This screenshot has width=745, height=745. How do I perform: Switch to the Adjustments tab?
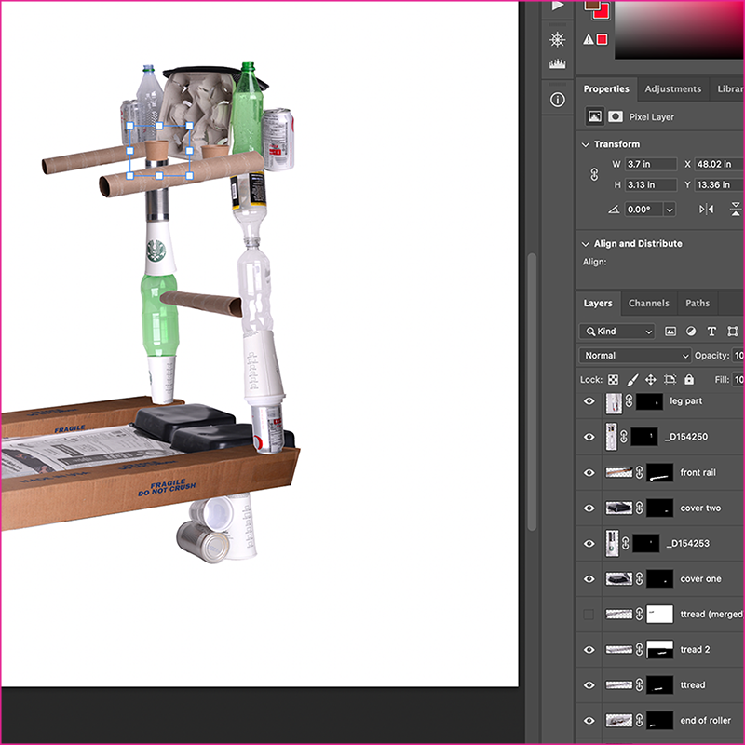pos(672,88)
